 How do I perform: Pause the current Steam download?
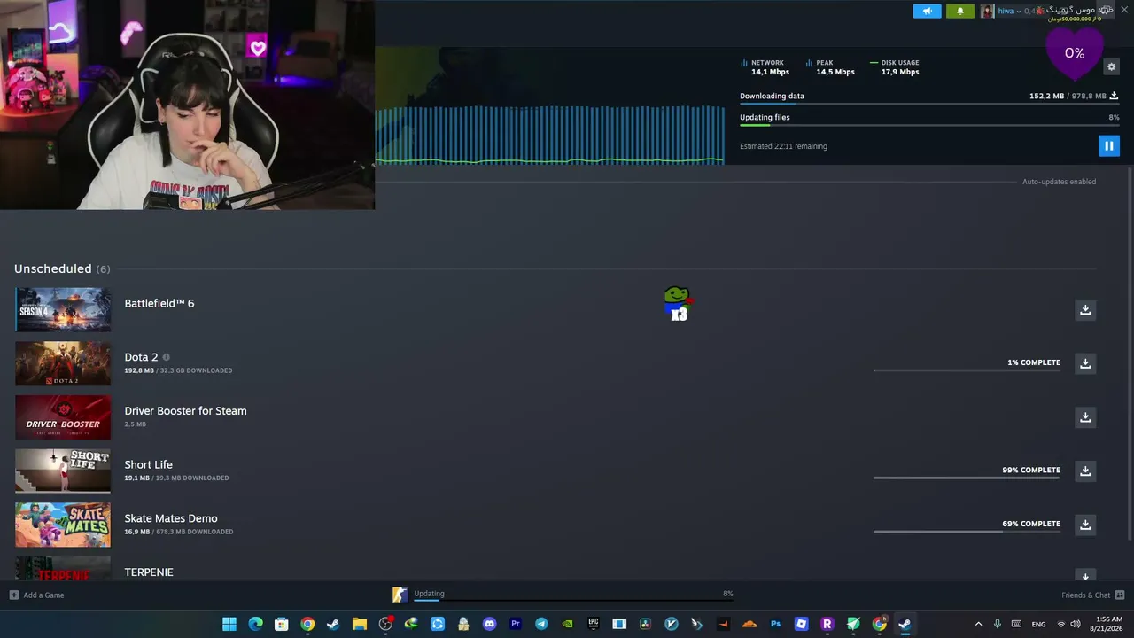pos(1108,146)
